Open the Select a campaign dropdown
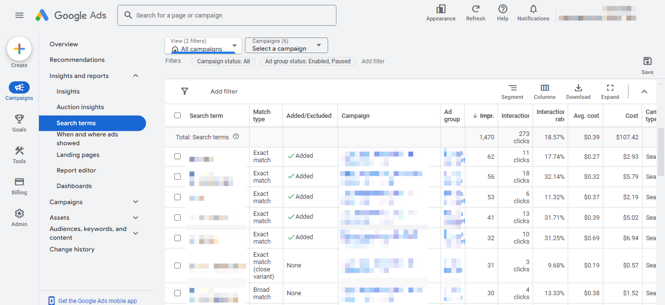This screenshot has width=665, height=305. pyautogui.click(x=286, y=45)
